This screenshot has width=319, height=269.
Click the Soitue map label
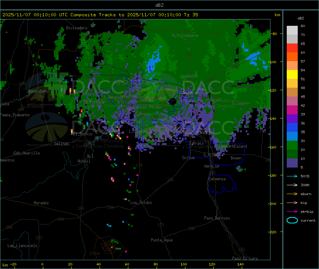[x=188, y=158]
